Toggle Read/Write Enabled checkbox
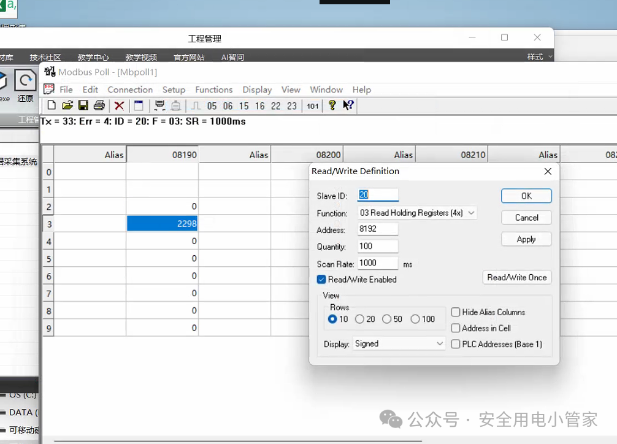Screen dimensions: 617x444 (x=321, y=280)
